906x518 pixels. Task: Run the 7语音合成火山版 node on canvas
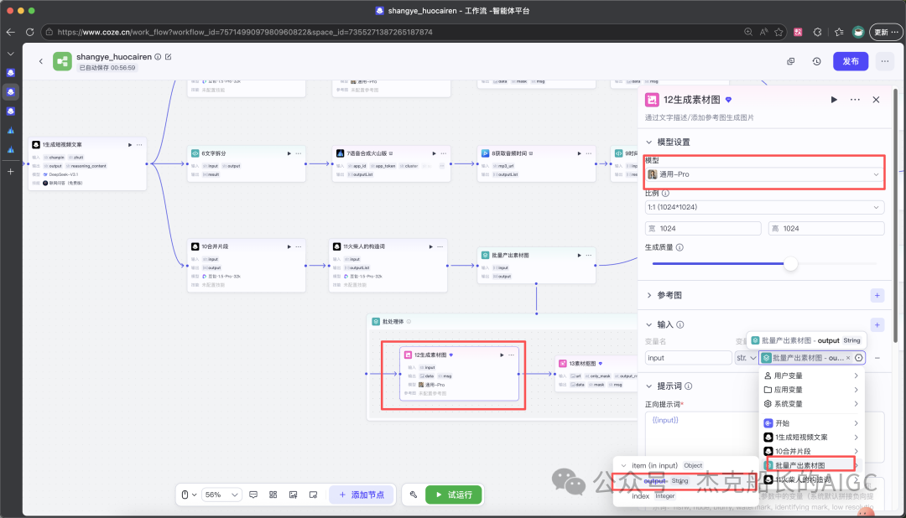[434, 153]
